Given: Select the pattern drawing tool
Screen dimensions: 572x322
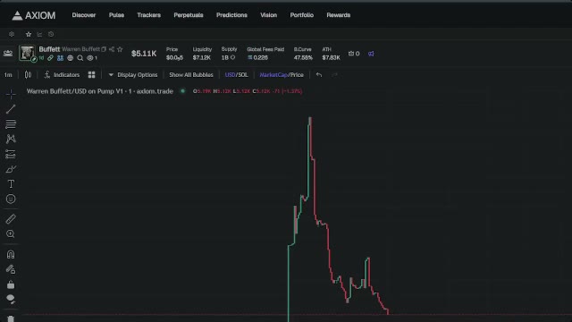Looking at the screenshot, I should (11, 139).
